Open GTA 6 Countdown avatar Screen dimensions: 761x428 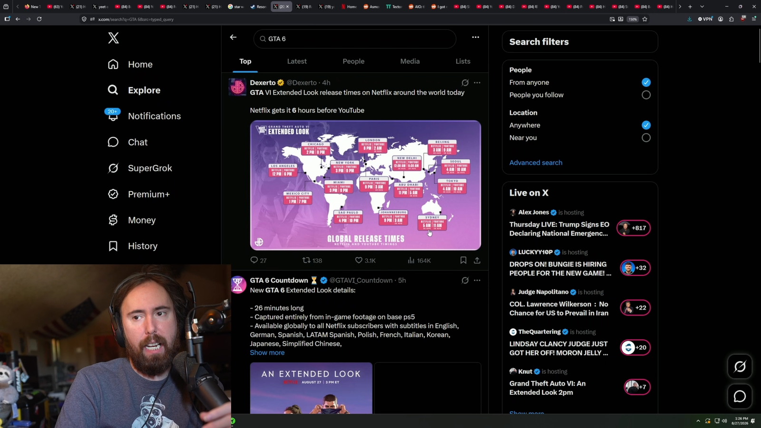pyautogui.click(x=238, y=285)
